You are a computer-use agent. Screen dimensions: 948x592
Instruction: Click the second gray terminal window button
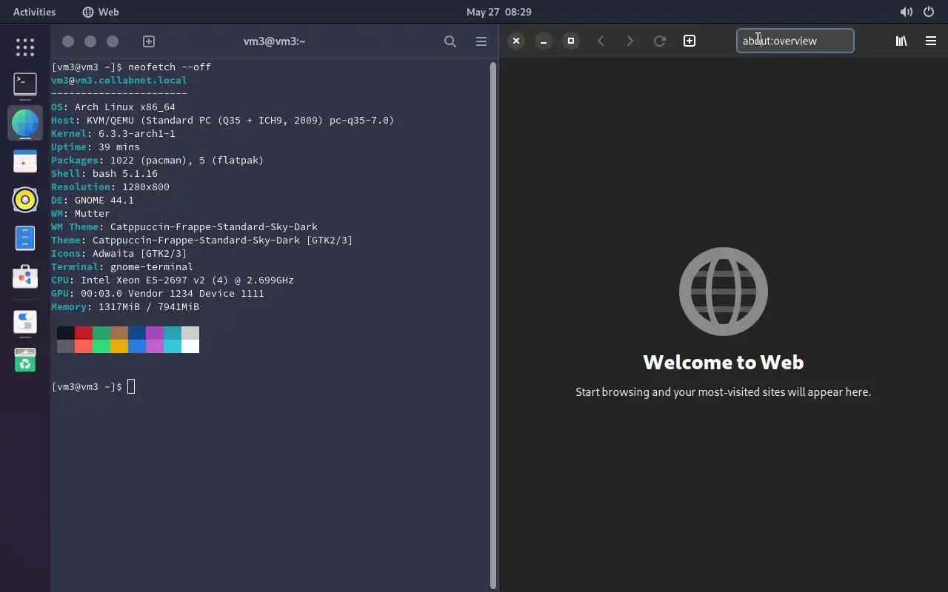(x=90, y=41)
